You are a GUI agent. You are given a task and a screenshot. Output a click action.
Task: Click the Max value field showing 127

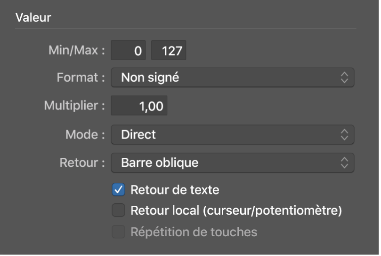pyautogui.click(x=169, y=51)
